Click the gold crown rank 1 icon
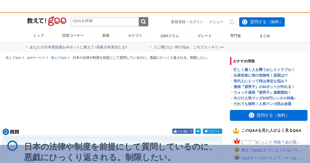Image resolution: width=310 pixels, height=163 pixels. pyautogui.click(x=237, y=141)
